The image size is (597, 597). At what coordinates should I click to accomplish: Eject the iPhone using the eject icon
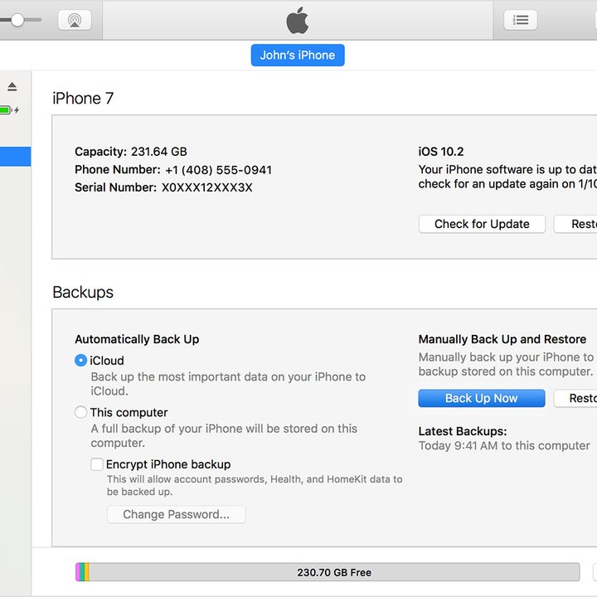click(x=12, y=86)
